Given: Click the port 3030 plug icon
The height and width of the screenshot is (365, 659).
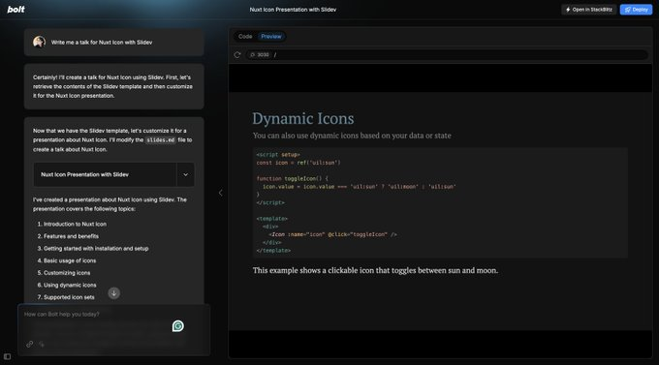Looking at the screenshot, I should (252, 54).
